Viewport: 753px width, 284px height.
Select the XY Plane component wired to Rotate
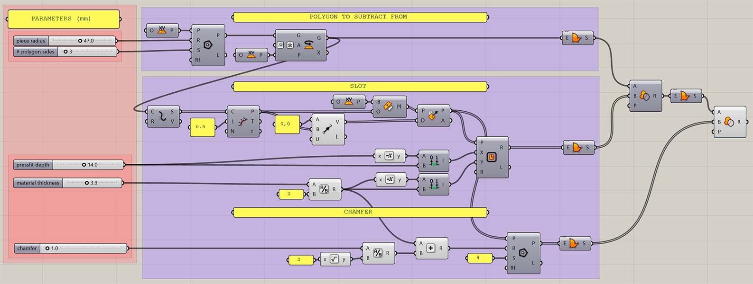click(x=252, y=55)
